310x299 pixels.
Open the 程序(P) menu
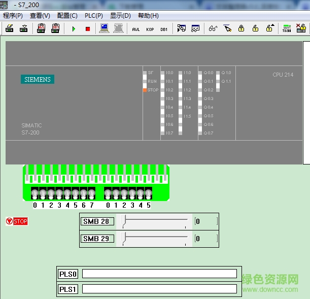coord(13,16)
